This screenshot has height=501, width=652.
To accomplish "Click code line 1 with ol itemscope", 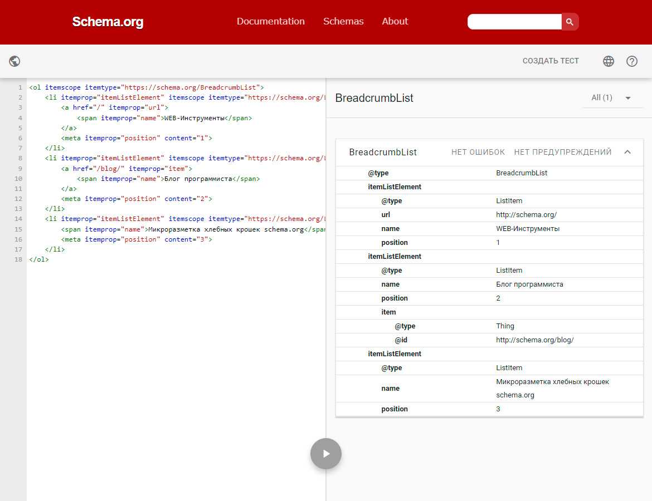I will 147,87.
